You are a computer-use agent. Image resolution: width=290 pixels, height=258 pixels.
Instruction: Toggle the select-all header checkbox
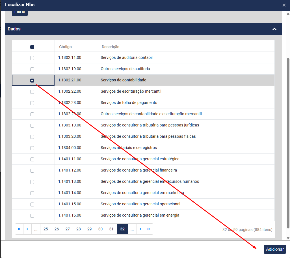[x=32, y=47]
